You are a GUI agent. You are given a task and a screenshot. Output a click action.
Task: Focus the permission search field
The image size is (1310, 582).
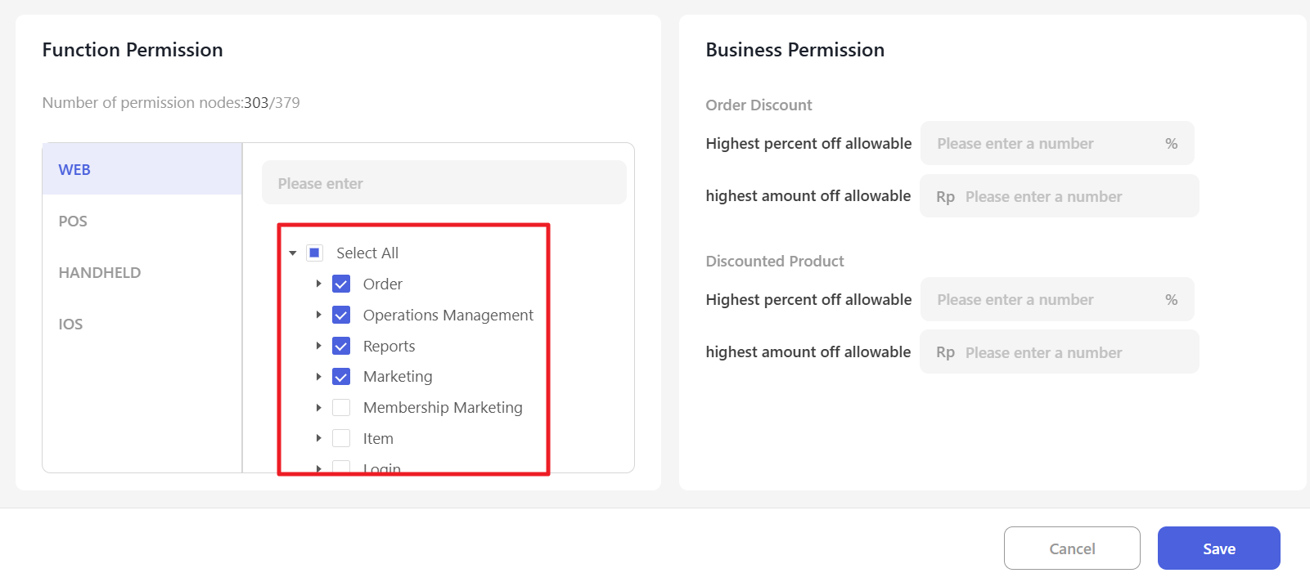click(x=443, y=183)
